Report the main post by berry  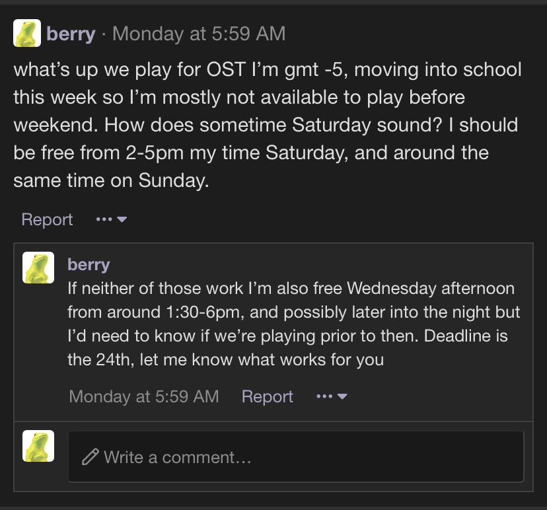(x=47, y=219)
